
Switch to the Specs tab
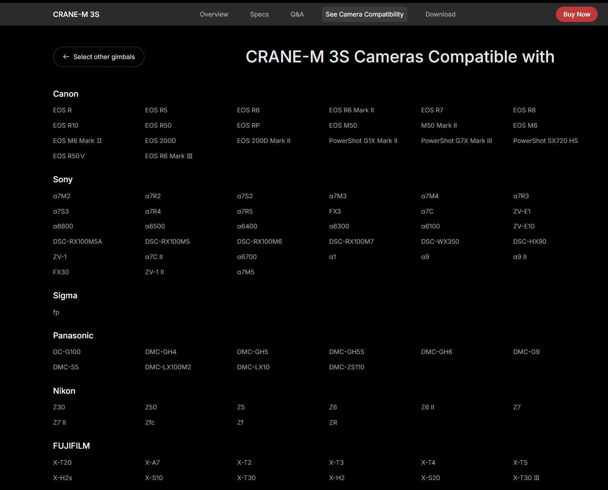click(x=259, y=14)
